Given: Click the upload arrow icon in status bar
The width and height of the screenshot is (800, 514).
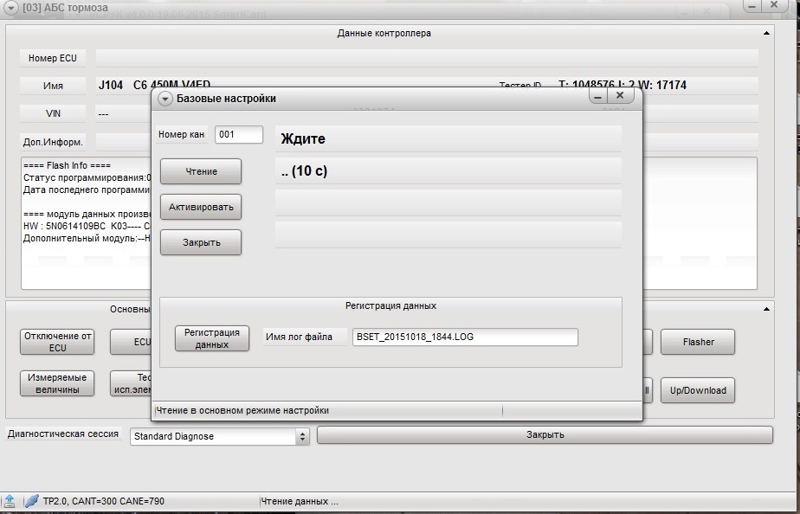Looking at the screenshot, I should point(10,501).
